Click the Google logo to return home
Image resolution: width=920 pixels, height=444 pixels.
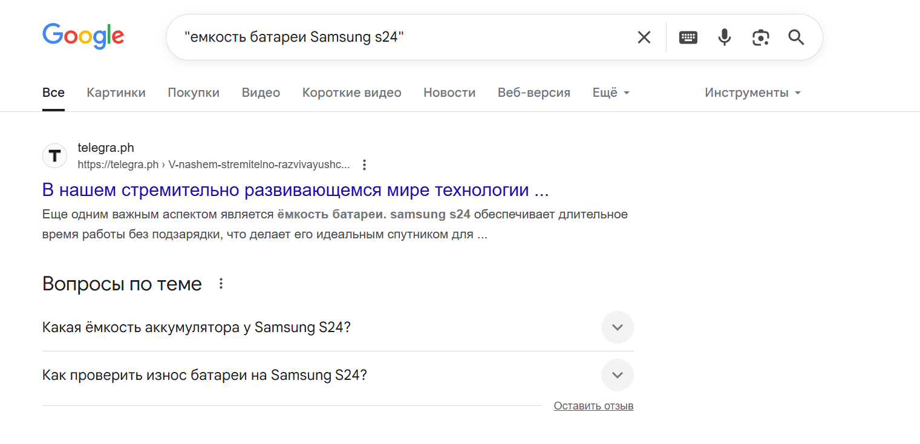tap(83, 36)
